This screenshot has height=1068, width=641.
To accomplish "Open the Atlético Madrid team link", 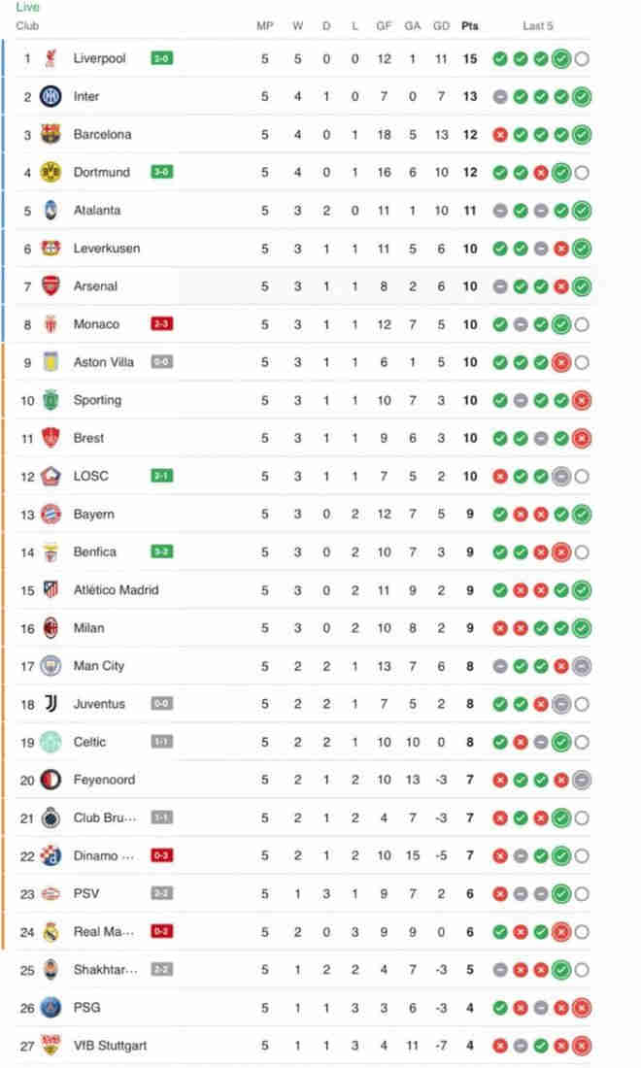I will coord(116,590).
